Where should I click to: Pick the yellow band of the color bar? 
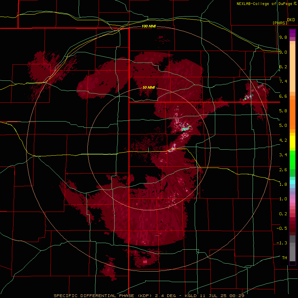(292, 142)
